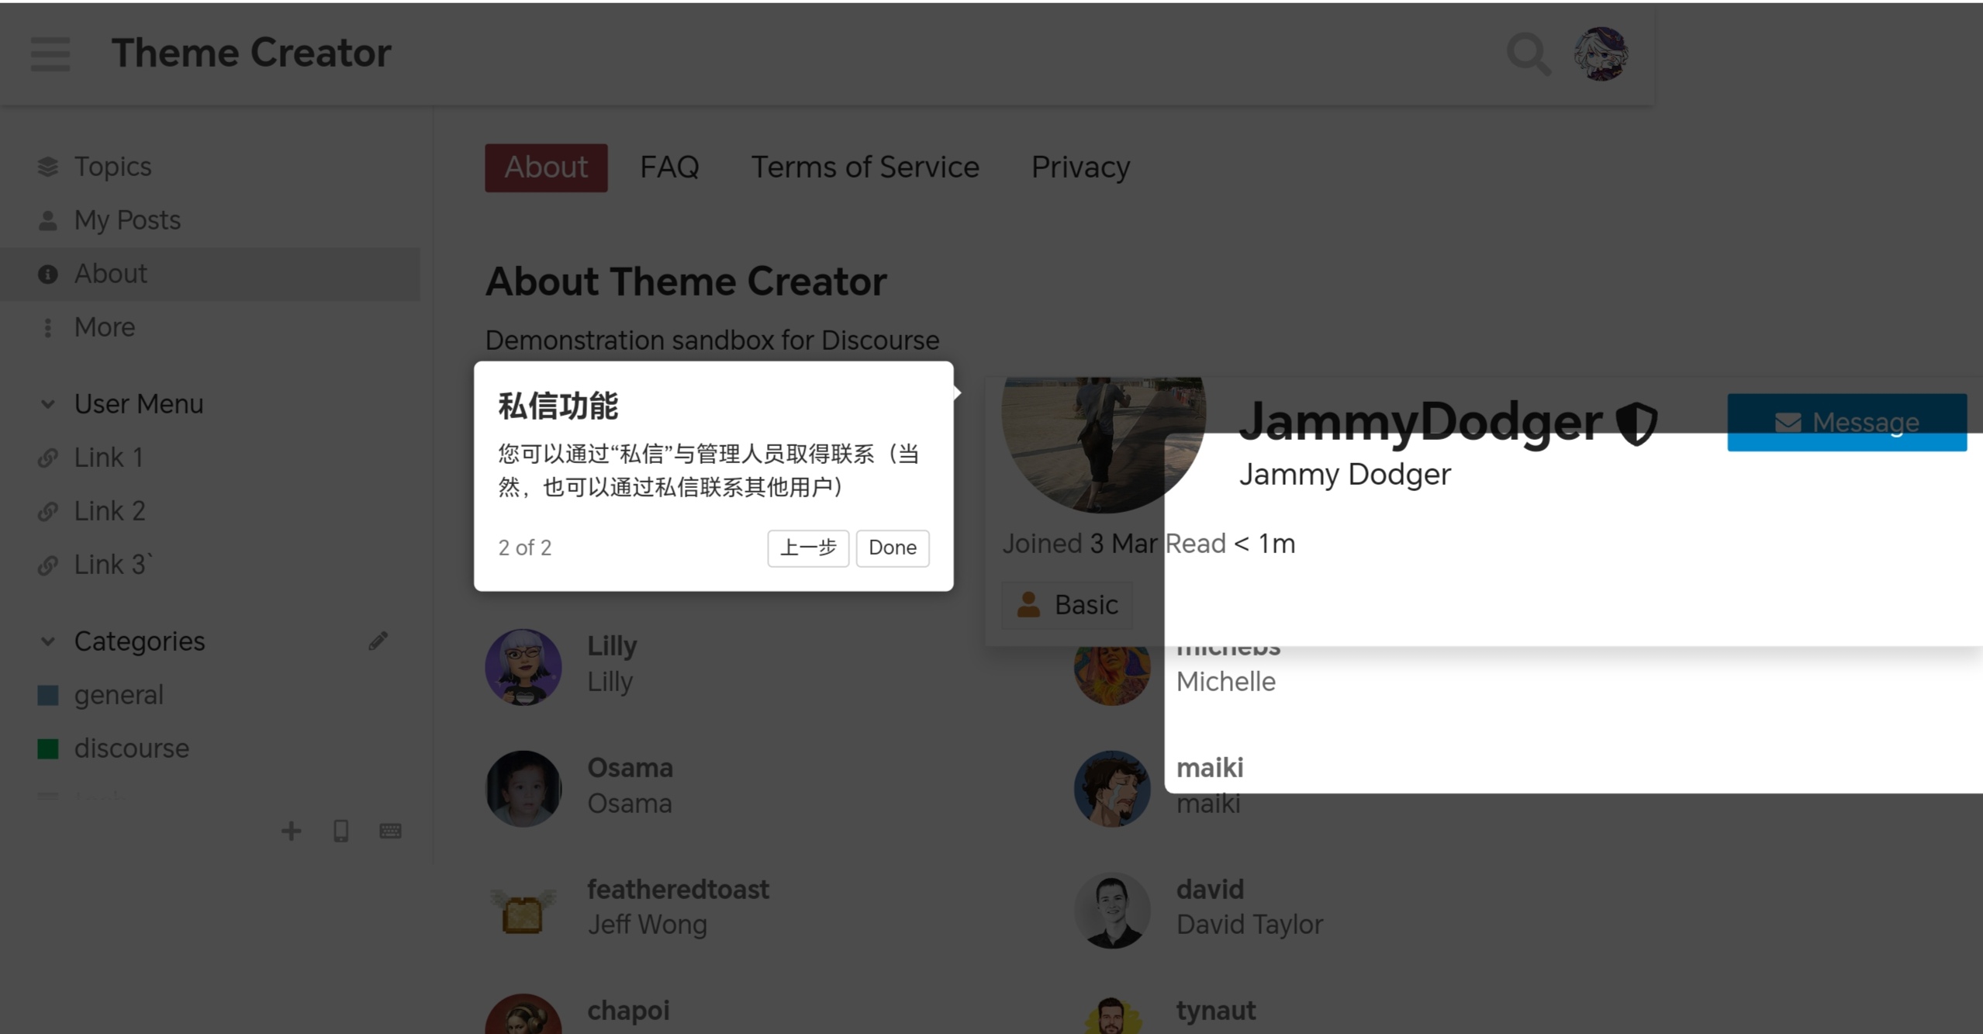Click the David Taylor full name
The width and height of the screenshot is (1983, 1034).
pos(1249,925)
